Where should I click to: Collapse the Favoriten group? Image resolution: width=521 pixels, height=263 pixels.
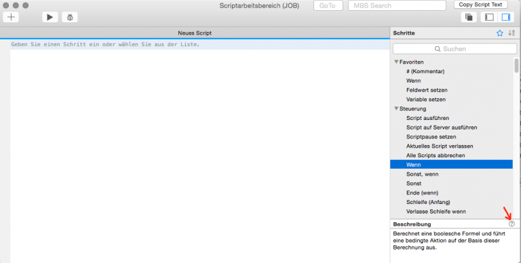coord(396,62)
